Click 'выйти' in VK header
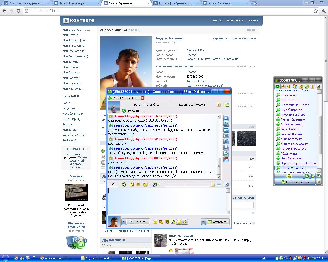The height and width of the screenshot is (262, 328). pyautogui.click(x=253, y=20)
